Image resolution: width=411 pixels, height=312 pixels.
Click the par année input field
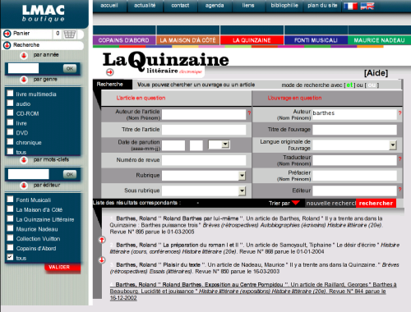click(x=24, y=68)
